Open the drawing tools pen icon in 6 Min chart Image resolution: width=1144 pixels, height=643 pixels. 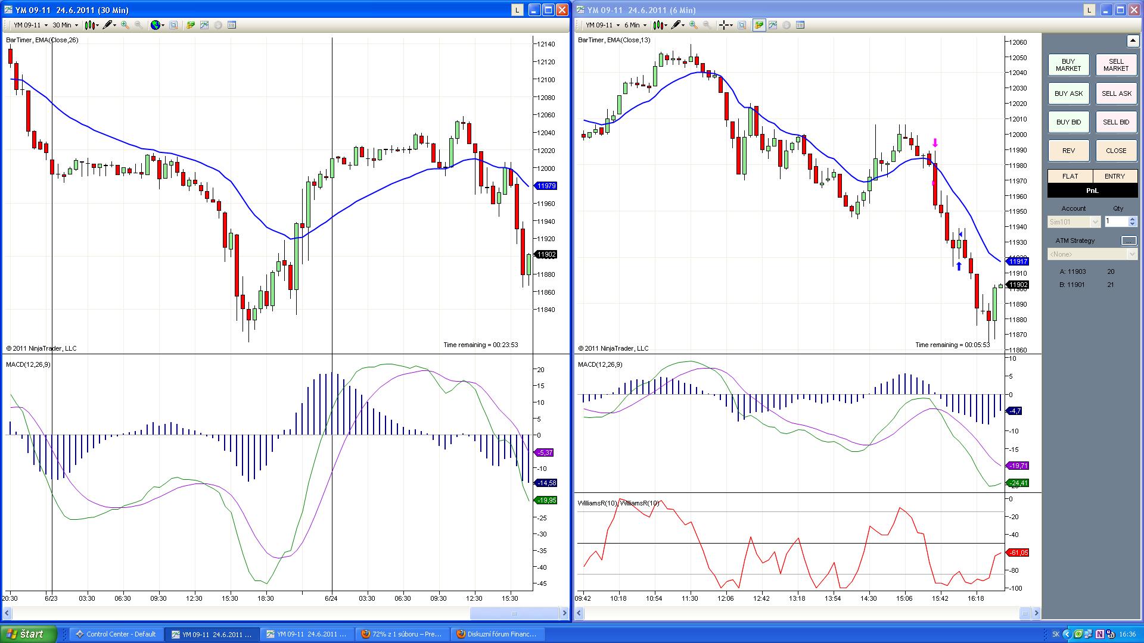coord(676,25)
